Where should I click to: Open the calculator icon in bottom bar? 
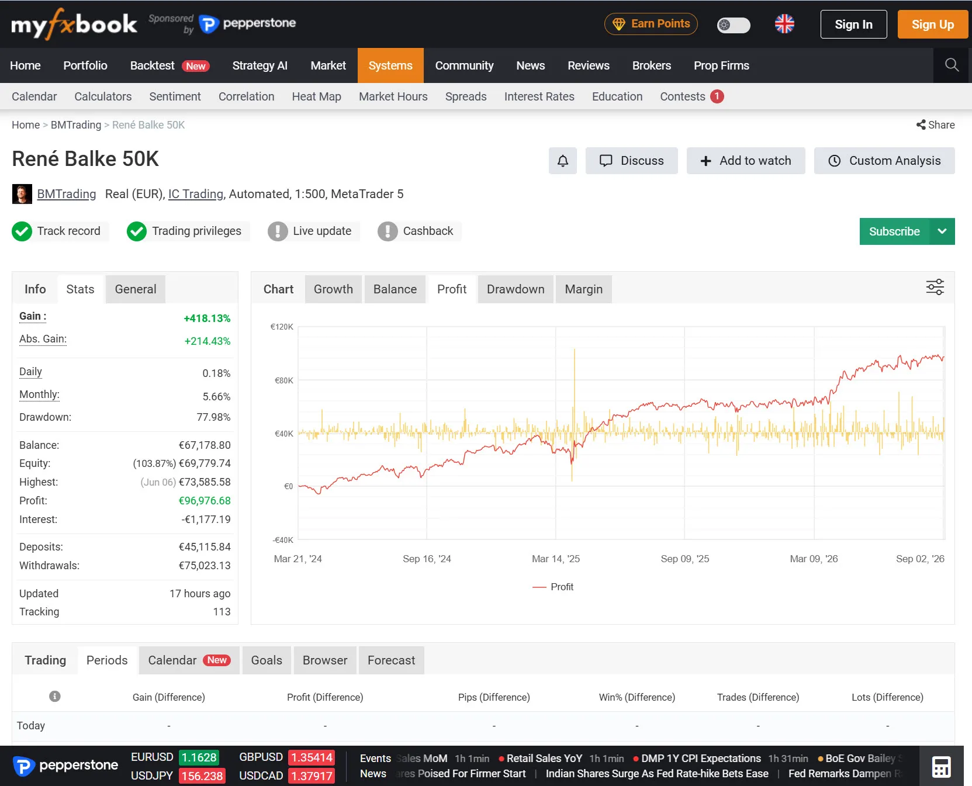pos(942,767)
